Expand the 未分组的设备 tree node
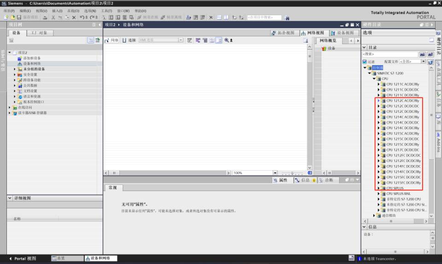Image resolution: width=442 pixels, height=264 pixels. pos(15,69)
